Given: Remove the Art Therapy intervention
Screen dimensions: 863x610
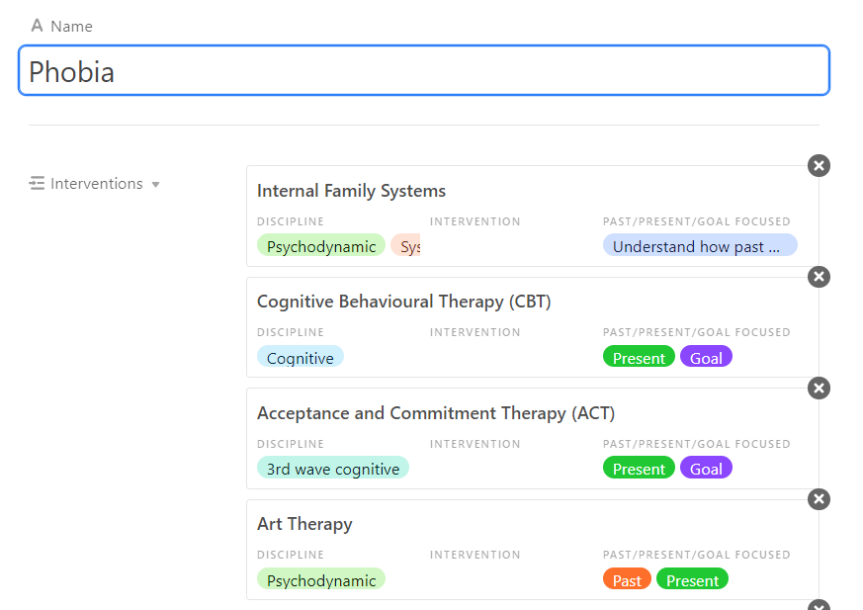Looking at the screenshot, I should (819, 499).
